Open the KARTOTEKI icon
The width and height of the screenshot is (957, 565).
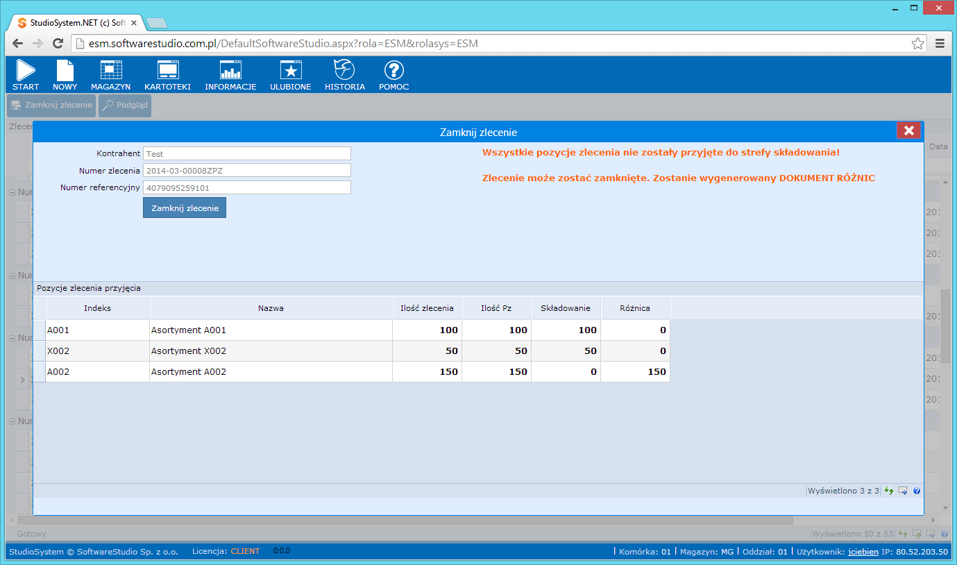(167, 75)
